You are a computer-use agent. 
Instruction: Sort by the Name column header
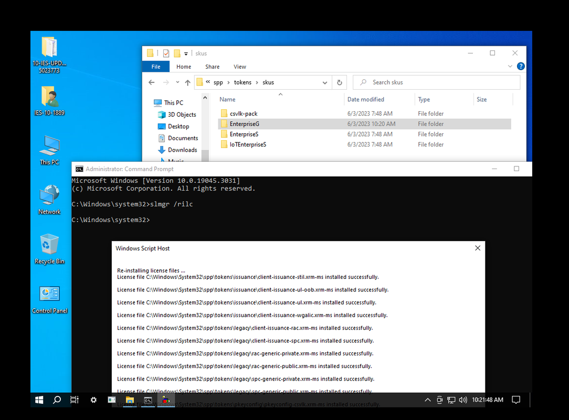click(x=227, y=99)
